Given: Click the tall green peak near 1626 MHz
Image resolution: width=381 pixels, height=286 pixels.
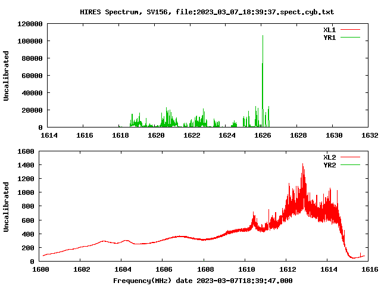Looking at the screenshot, I should click(x=263, y=80).
